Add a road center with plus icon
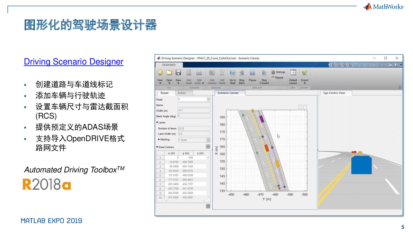Viewport: 413px width, 233px height. tap(208, 147)
